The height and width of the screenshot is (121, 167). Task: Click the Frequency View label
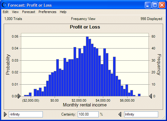pyautogui.click(x=83, y=19)
